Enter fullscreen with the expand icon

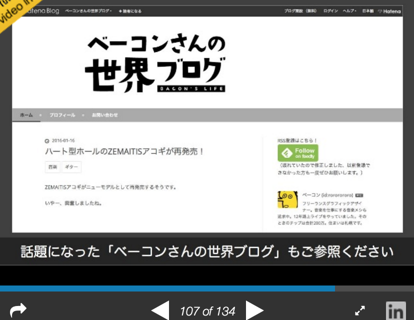click(x=360, y=310)
